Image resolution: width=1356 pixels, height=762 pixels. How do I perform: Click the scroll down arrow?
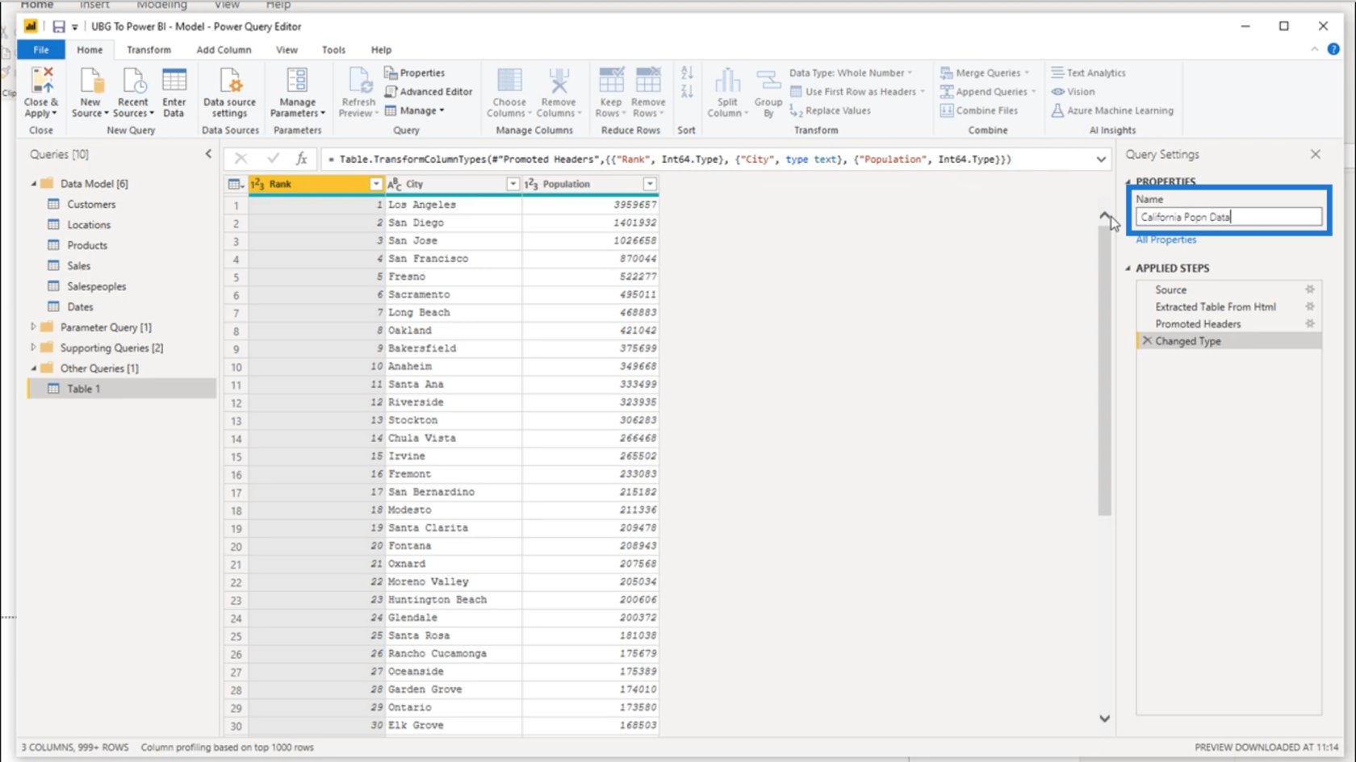1104,718
